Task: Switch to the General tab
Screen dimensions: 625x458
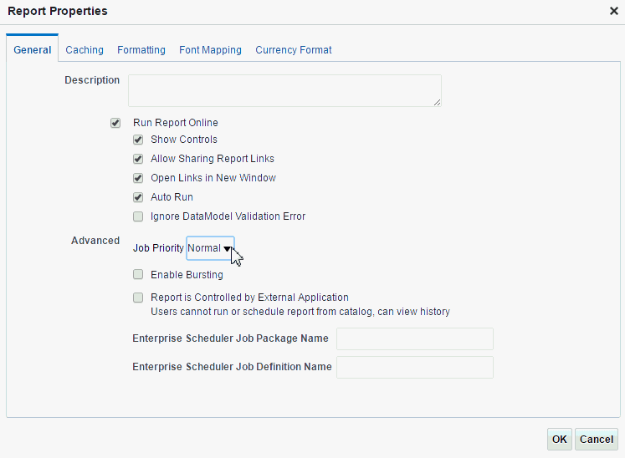Action: [33, 50]
